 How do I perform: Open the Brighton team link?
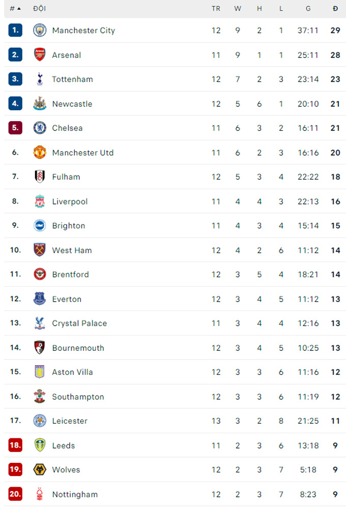click(x=69, y=226)
